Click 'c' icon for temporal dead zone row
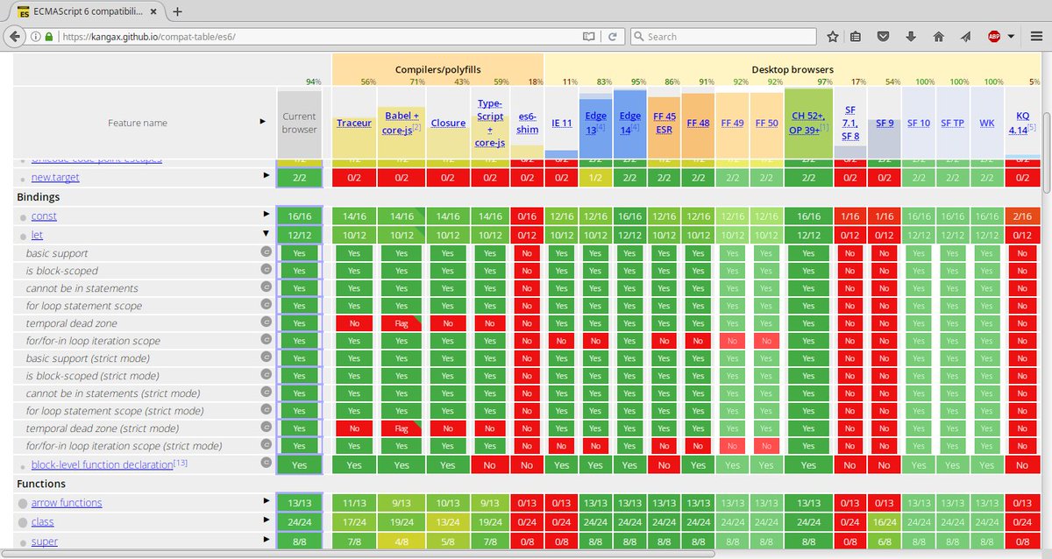Screen dimensions: 1052x559 tap(266, 322)
